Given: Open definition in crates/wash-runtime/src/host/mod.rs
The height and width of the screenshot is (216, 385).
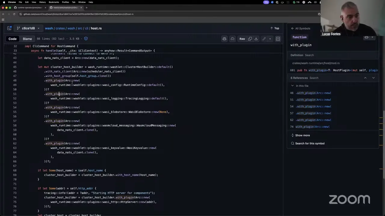Looking at the screenshot, I should click(316, 63).
